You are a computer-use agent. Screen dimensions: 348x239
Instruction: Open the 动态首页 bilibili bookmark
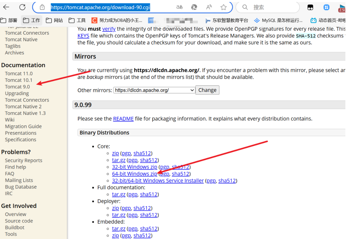click(328, 20)
